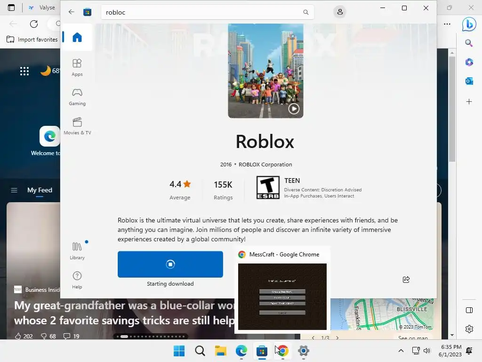Click the 155K ratings count
The height and width of the screenshot is (362, 482).
click(223, 185)
